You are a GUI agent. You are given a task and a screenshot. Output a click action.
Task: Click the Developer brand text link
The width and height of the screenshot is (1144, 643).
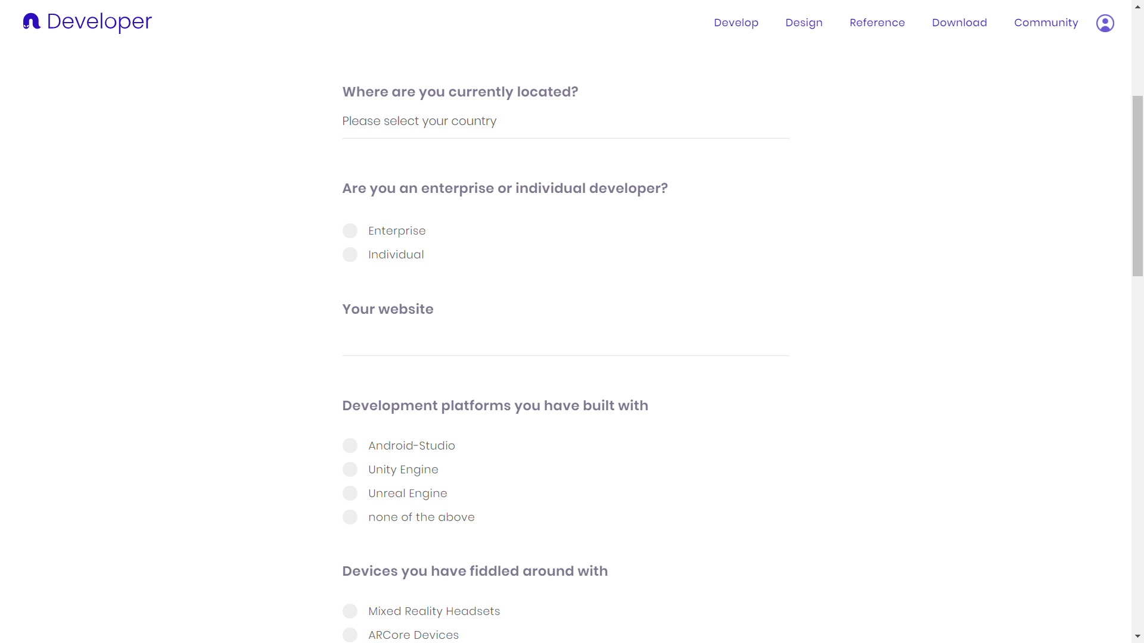point(100,21)
